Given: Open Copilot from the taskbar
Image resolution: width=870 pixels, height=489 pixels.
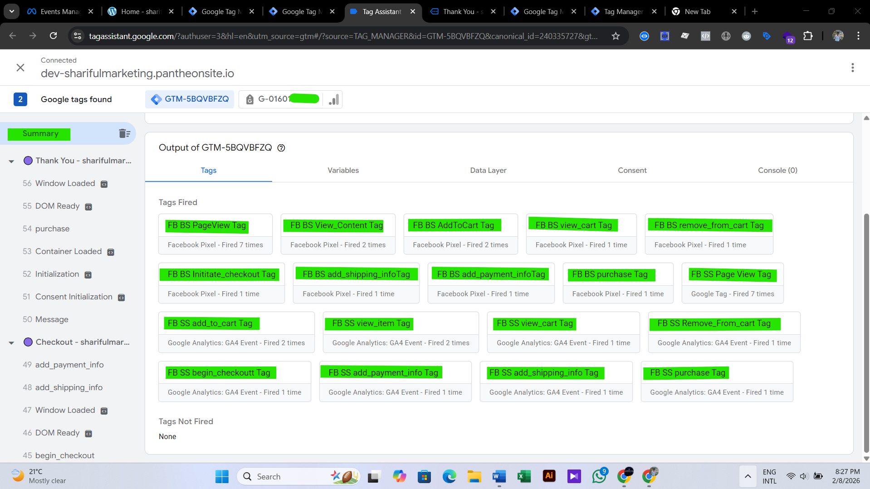Looking at the screenshot, I should 399,476.
